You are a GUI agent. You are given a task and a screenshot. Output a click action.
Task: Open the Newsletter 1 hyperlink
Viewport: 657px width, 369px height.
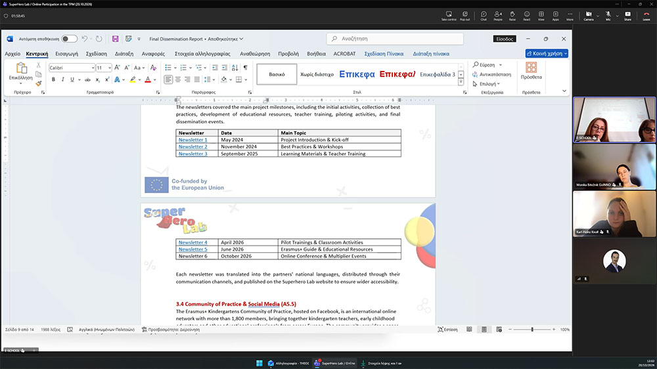click(x=193, y=140)
